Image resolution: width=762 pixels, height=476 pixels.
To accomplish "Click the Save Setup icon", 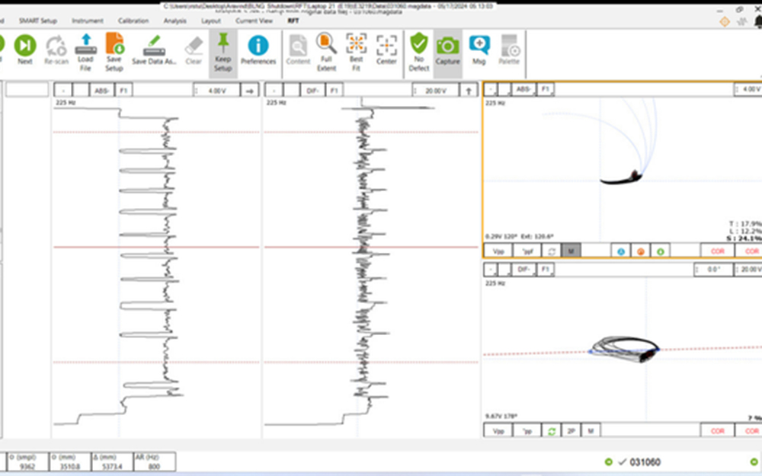I will (x=114, y=46).
